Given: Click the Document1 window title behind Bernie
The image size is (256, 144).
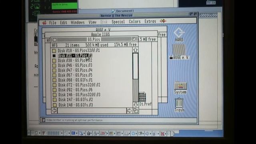Looking at the screenshot, I should 125,11.
